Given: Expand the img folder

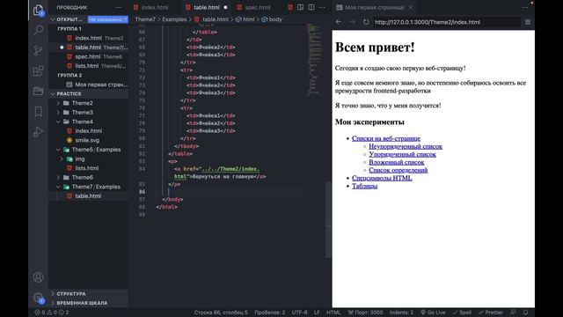Looking at the screenshot, I should [x=62, y=158].
